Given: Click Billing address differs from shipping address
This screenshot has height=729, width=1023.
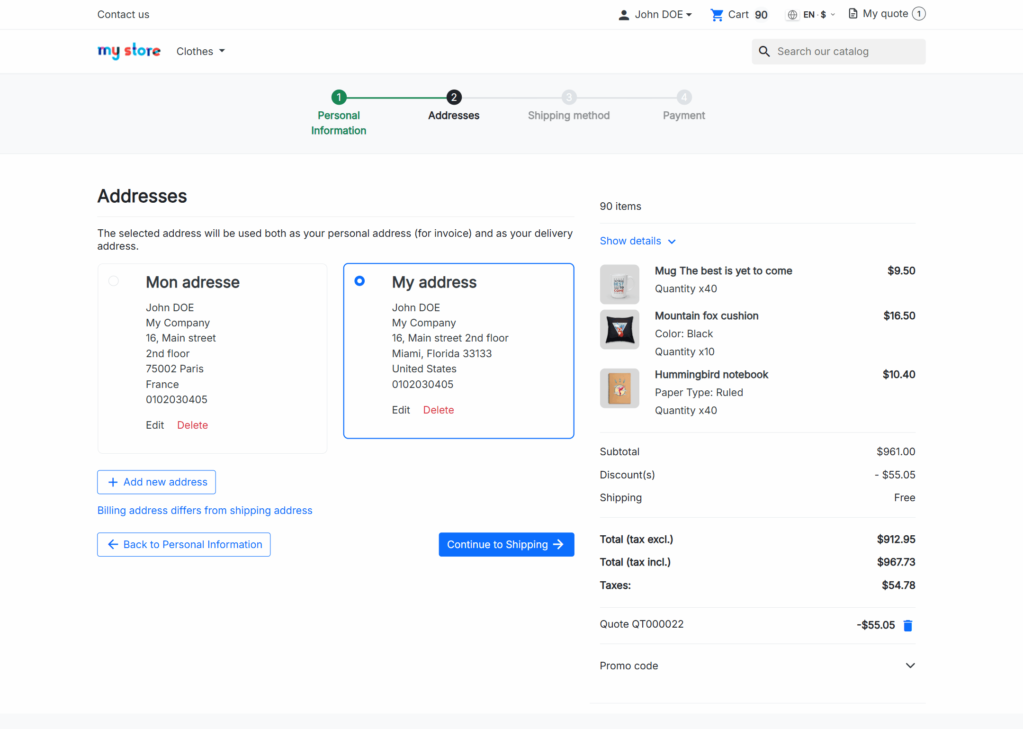Looking at the screenshot, I should pos(205,511).
